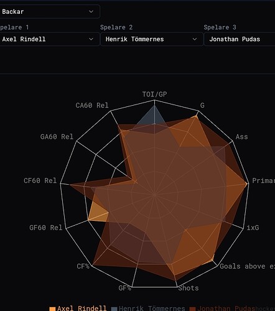Click the Ass axis label
The width and height of the screenshot is (275, 311).
241,137
